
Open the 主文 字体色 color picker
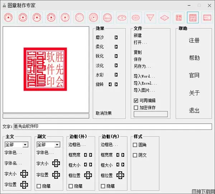13,152
